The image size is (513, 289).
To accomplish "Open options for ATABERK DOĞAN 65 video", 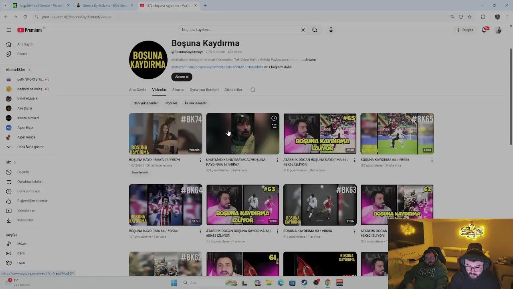I will 354,160.
